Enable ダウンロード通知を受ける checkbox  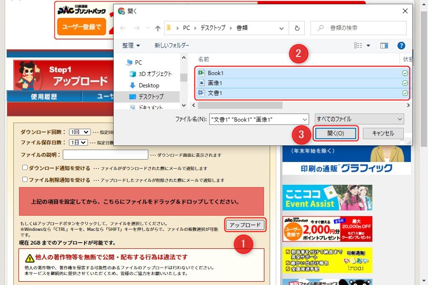tap(25, 168)
